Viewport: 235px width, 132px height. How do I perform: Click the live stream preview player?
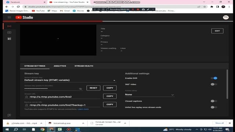click(58, 40)
